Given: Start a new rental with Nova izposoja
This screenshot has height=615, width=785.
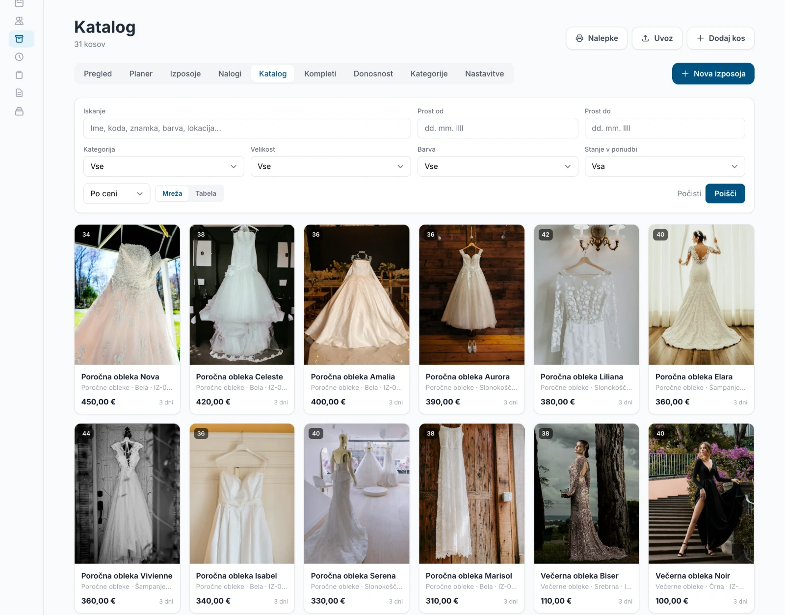Looking at the screenshot, I should 713,74.
